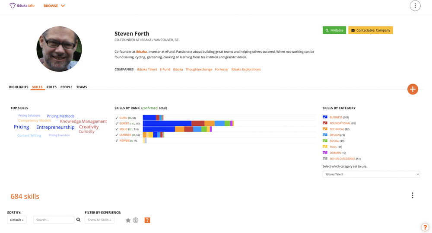
Task: Open the orange question mark help
Action: [x=147, y=220]
